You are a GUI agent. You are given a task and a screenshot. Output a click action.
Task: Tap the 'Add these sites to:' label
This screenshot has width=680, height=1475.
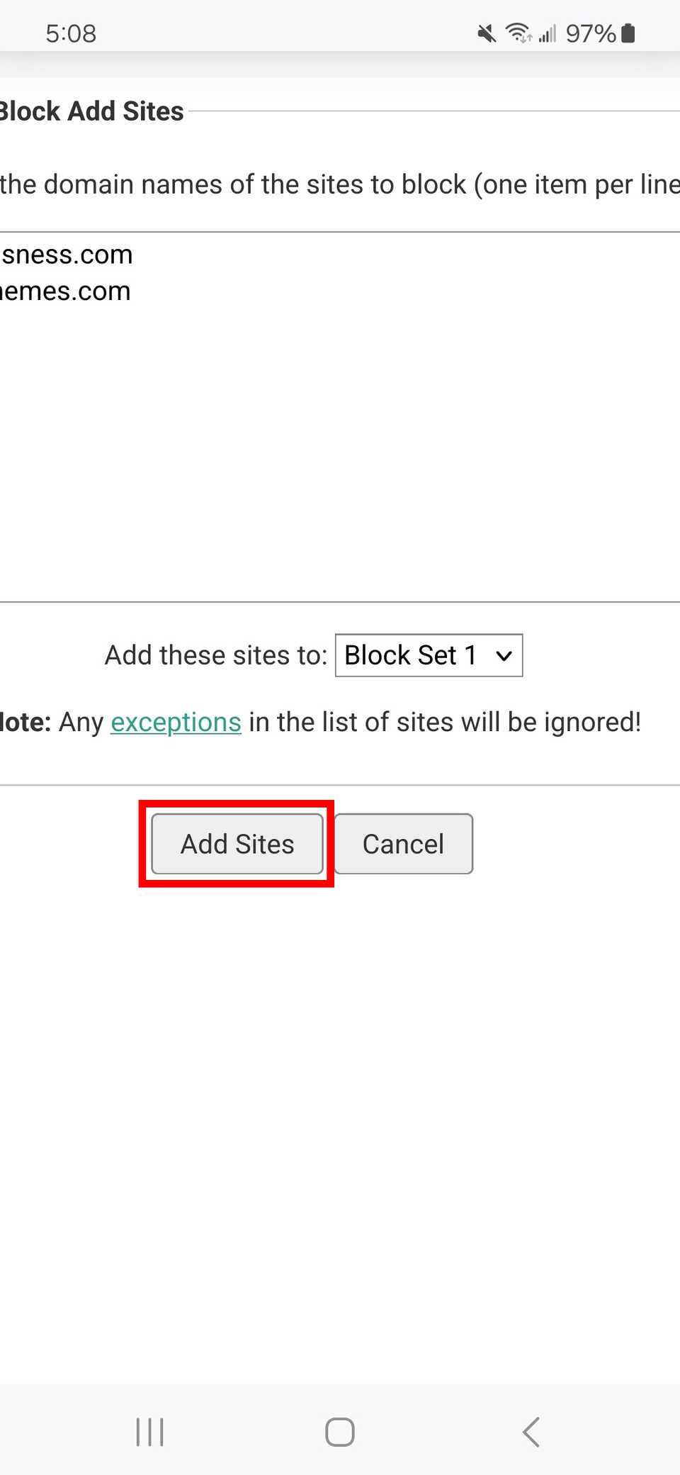(215, 655)
